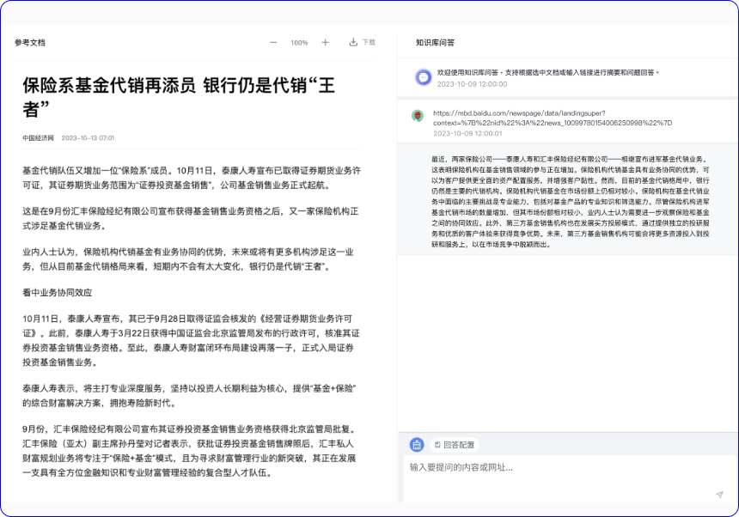This screenshot has width=739, height=517.
Task: Send the question with paper plane icon
Action: 719,495
